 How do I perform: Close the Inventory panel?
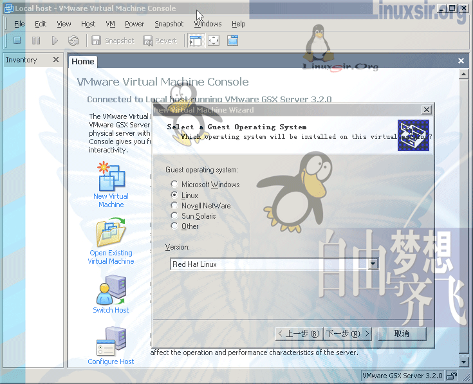(x=56, y=60)
